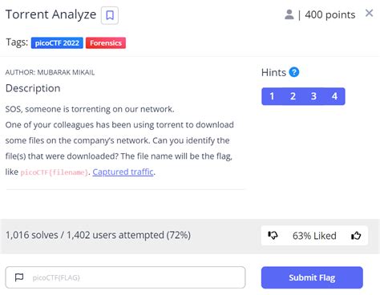Reveal hint number 3
The image size is (380, 295).
313,96
